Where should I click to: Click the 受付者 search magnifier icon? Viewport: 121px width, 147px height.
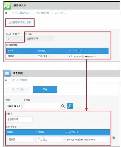63,106
